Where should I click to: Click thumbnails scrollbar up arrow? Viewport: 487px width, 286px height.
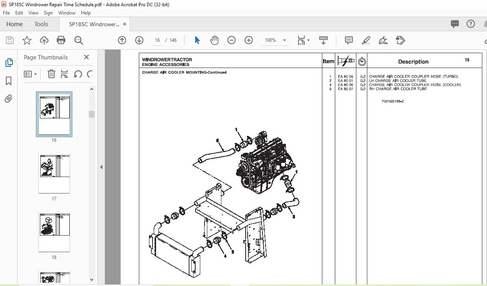point(92,89)
